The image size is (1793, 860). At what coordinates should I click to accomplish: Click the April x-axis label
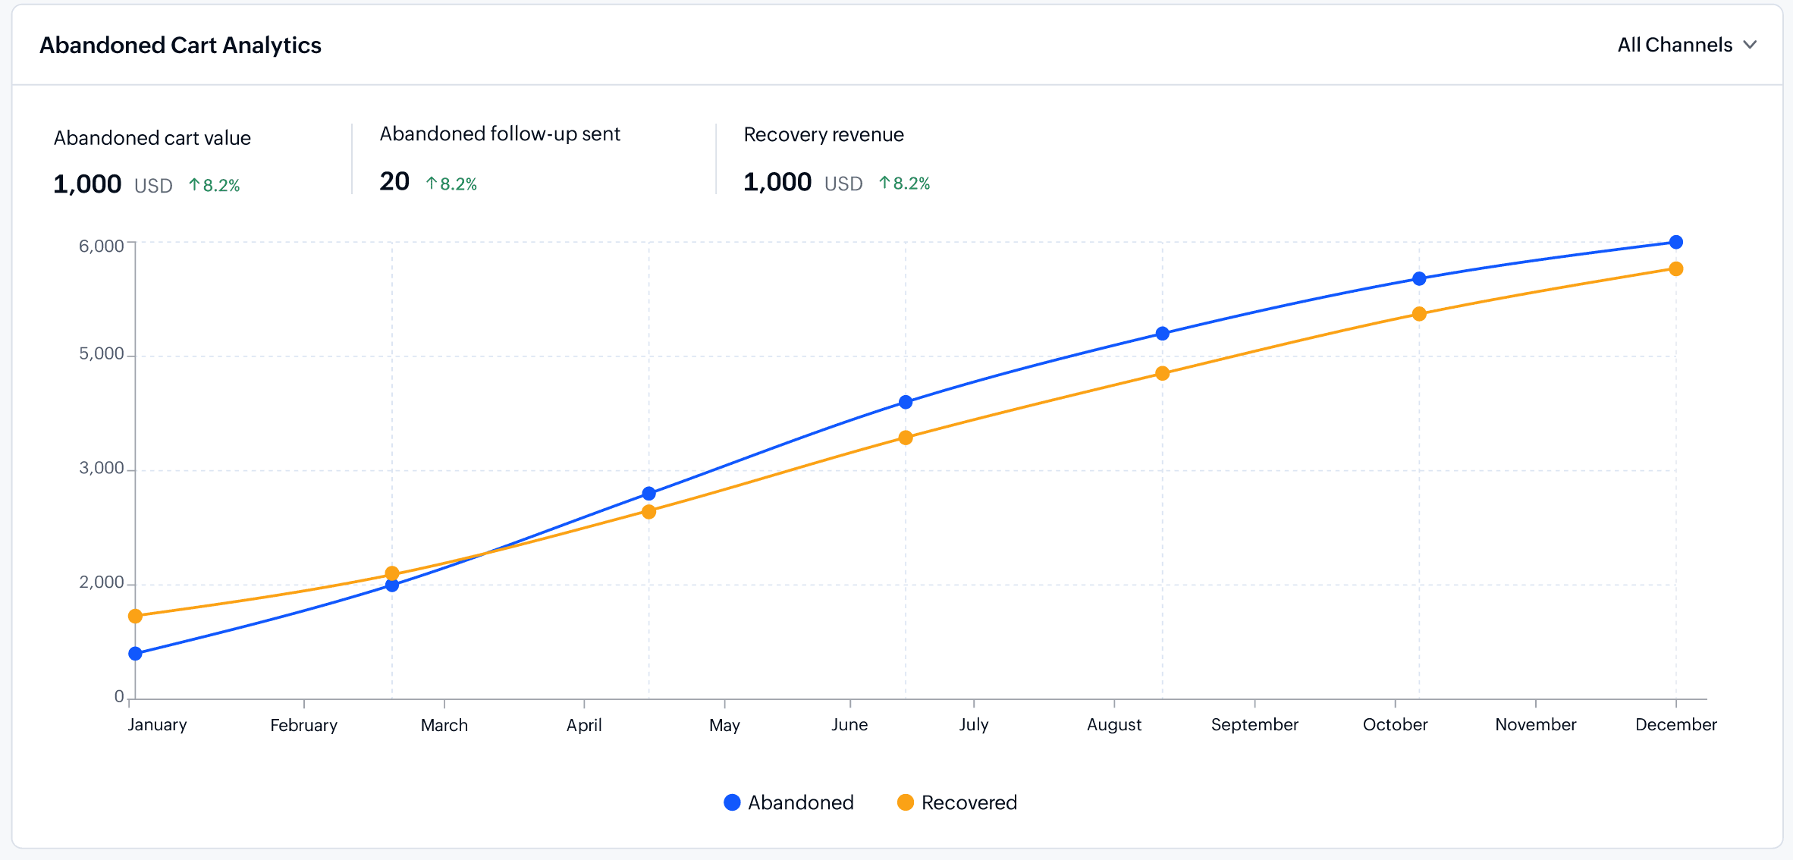(584, 725)
